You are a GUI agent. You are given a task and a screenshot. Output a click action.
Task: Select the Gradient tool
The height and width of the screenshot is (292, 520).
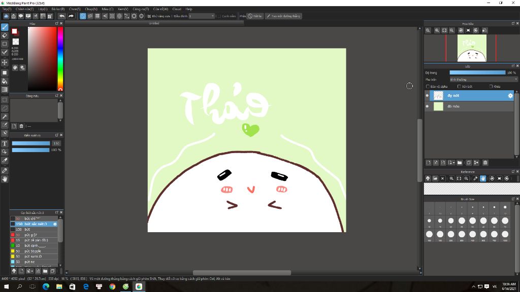[x=5, y=89]
